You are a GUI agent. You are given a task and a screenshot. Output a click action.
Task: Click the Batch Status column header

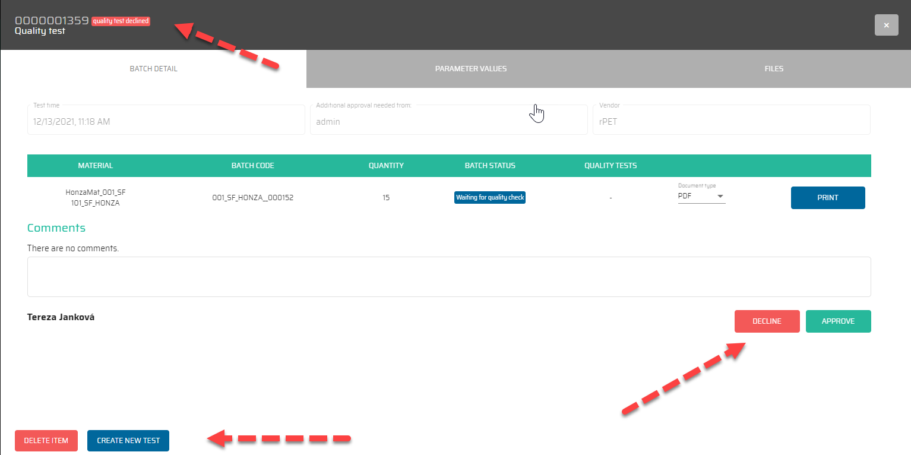tap(490, 166)
